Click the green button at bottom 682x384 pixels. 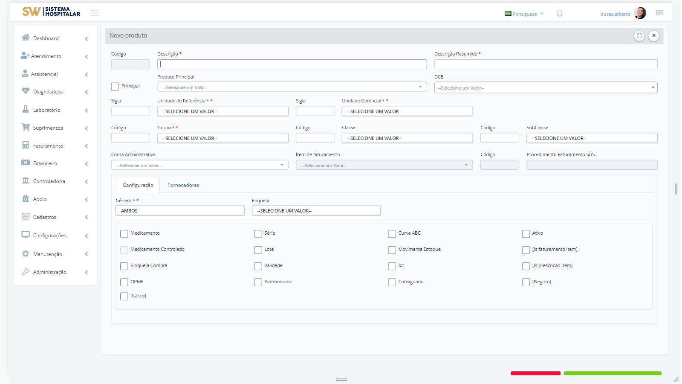click(612, 373)
